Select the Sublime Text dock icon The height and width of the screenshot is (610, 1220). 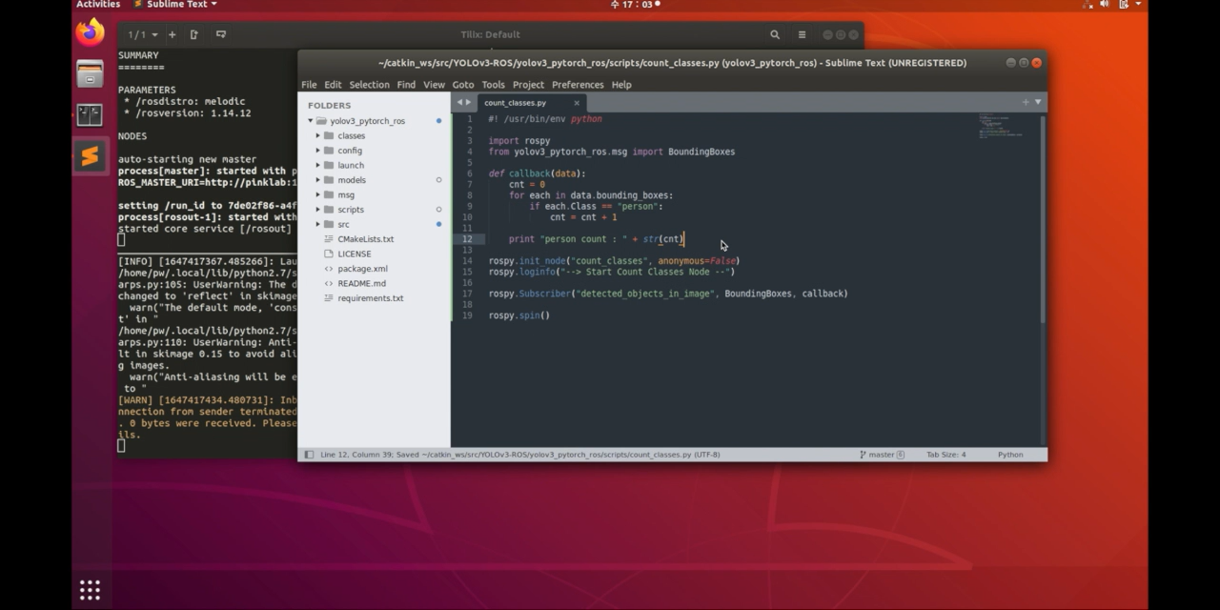(90, 156)
